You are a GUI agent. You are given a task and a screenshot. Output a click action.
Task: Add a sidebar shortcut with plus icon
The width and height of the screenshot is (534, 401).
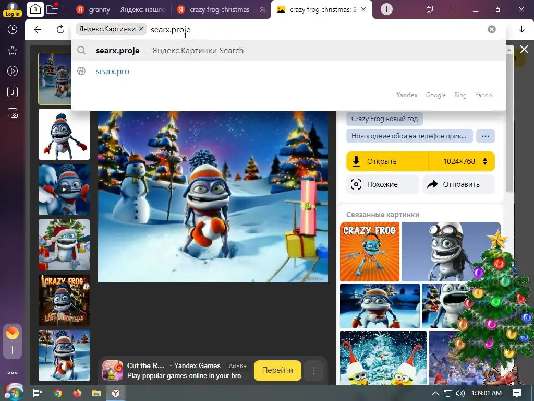[13, 350]
